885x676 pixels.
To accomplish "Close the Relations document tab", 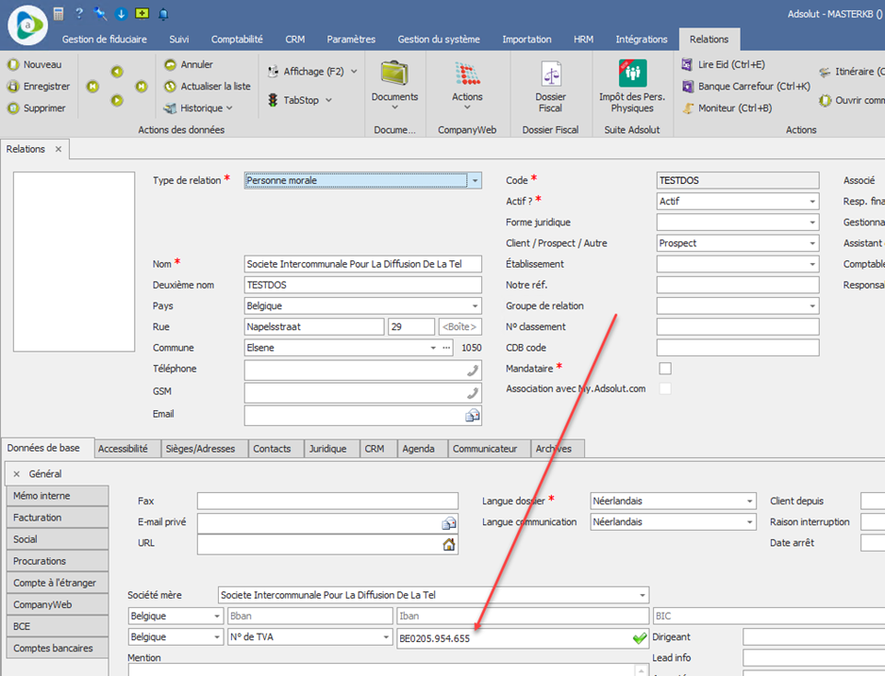I will [58, 149].
